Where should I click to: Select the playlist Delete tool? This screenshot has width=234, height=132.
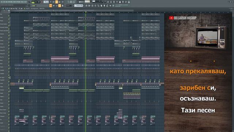(x=10, y=8)
